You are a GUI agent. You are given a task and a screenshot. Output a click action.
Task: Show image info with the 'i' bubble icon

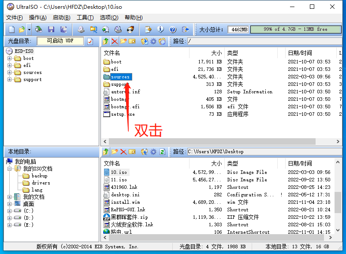pos(160,29)
